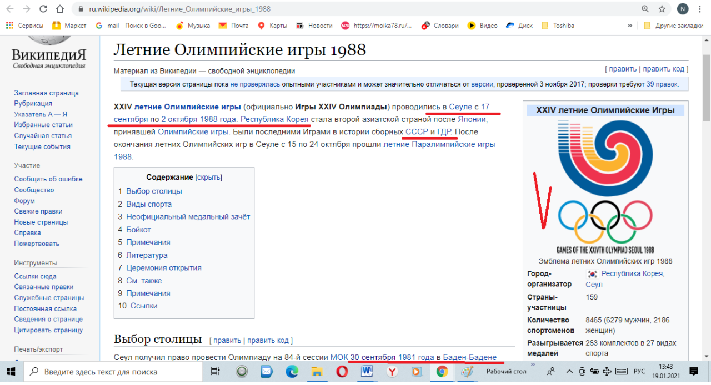Open Yandex browser from taskbar
711x385 pixels.
(x=392, y=372)
